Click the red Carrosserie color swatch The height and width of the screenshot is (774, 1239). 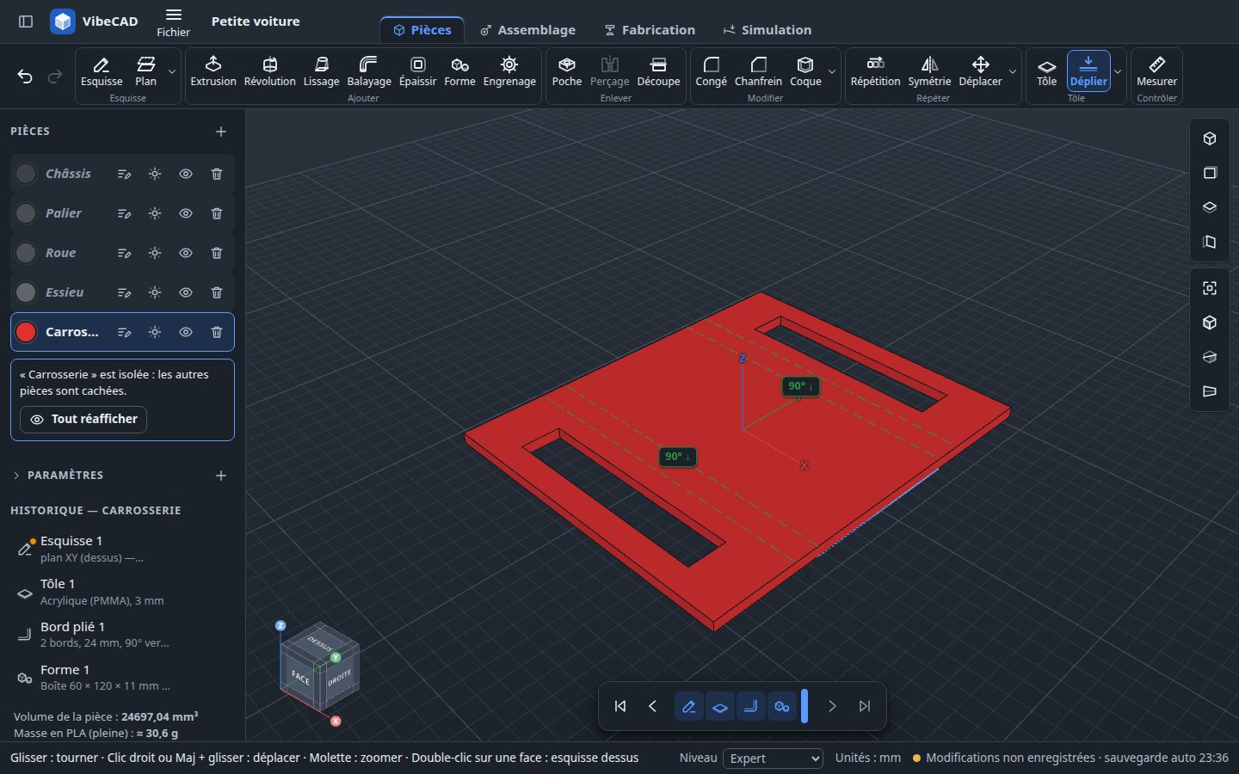[26, 332]
